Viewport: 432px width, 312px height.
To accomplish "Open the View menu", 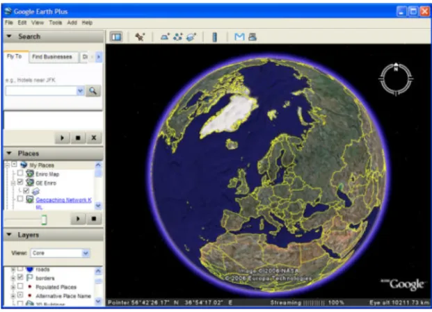I will click(38, 22).
